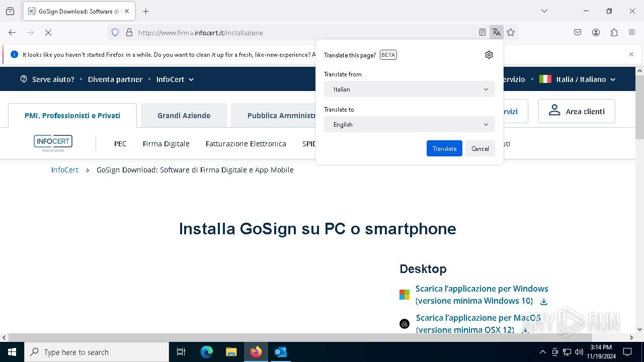Save page to Pocket
The image size is (644, 362).
578,33
